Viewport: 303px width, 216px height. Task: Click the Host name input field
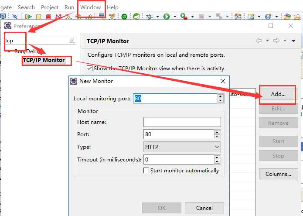coord(182,122)
